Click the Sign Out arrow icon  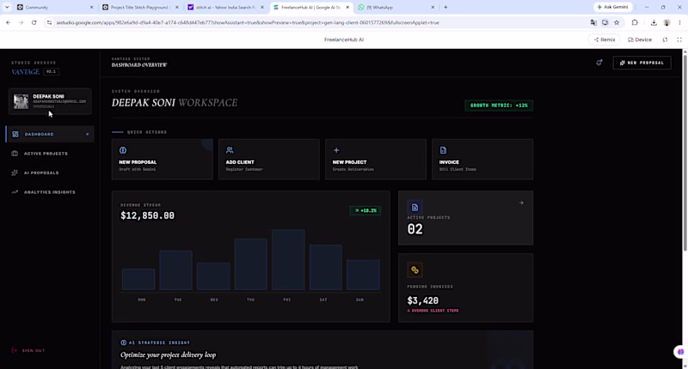tap(14, 350)
